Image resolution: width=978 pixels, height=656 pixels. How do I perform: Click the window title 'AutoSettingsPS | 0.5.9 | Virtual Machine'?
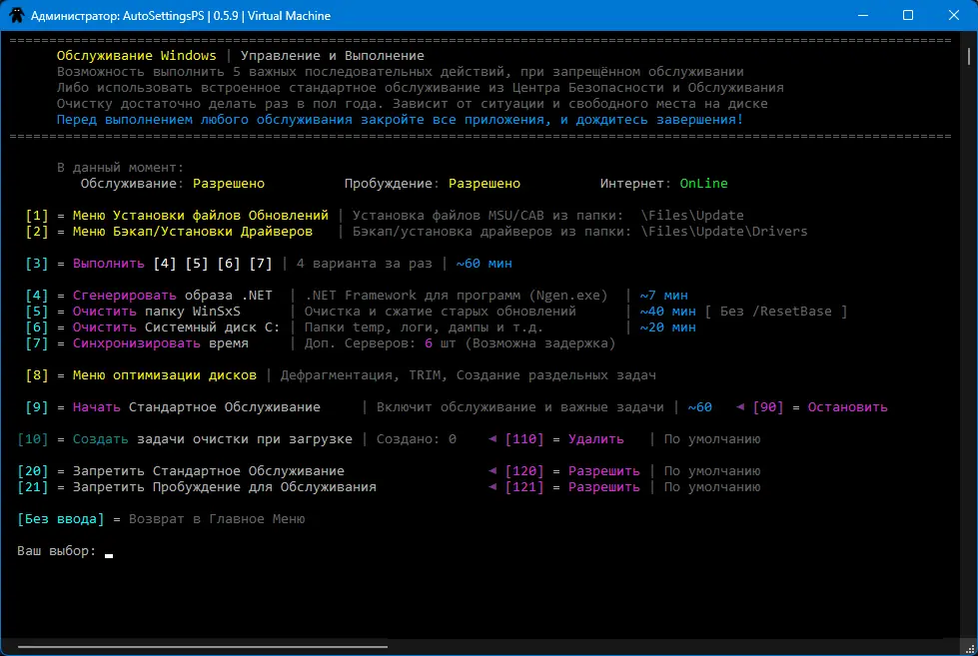tap(227, 16)
